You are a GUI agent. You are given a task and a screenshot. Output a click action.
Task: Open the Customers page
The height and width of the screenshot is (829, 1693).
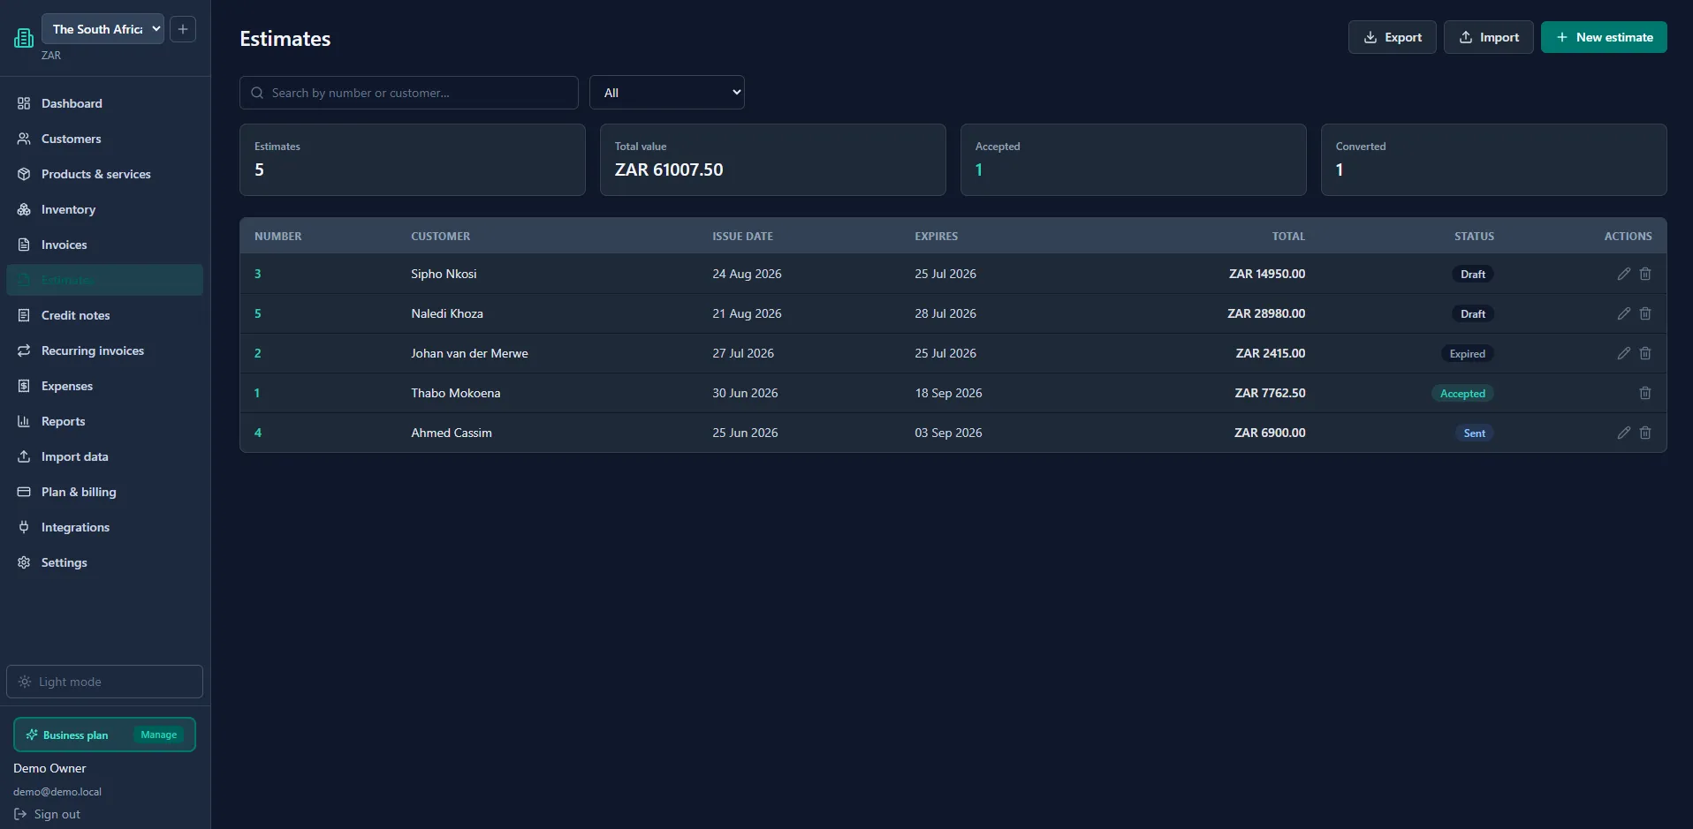pos(104,139)
